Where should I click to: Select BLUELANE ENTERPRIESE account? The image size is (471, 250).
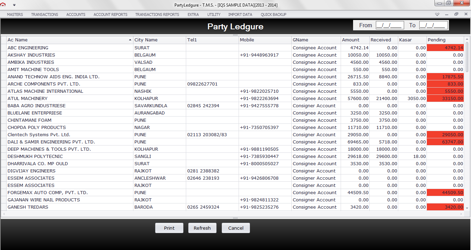(35, 113)
